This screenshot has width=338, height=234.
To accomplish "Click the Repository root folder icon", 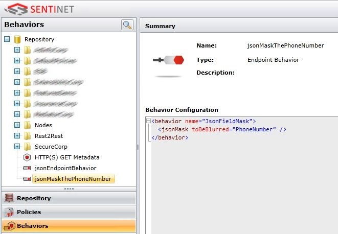I will [x=17, y=39].
